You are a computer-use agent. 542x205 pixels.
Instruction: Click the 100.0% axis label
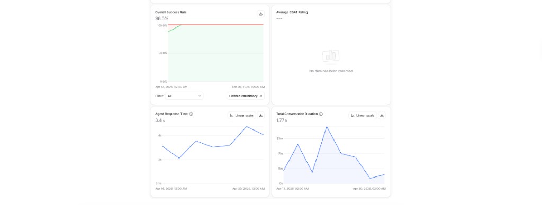[x=162, y=25]
